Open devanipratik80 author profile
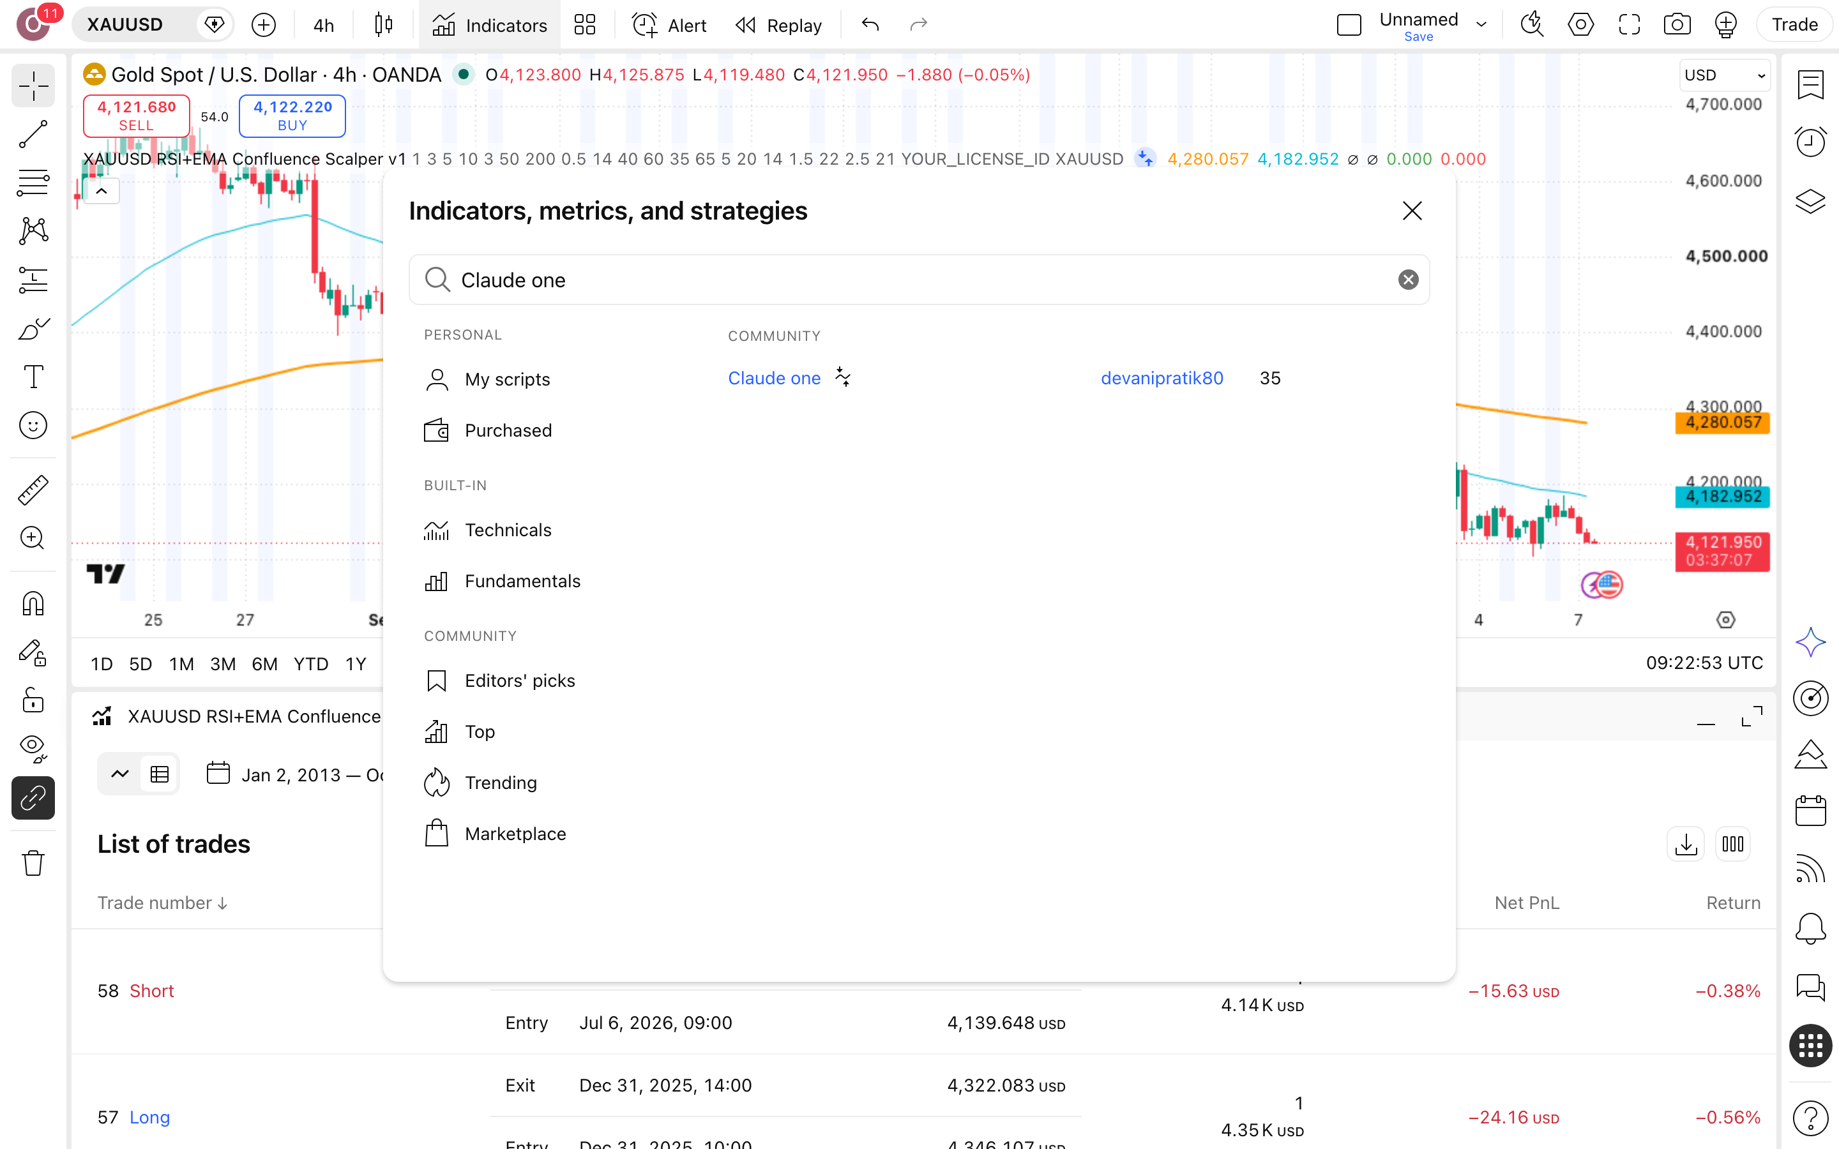The image size is (1839, 1149). (1162, 378)
